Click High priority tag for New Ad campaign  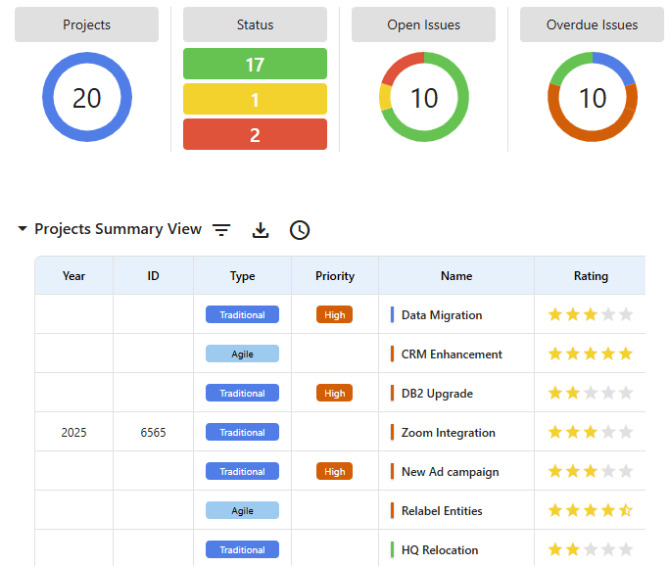[335, 471]
